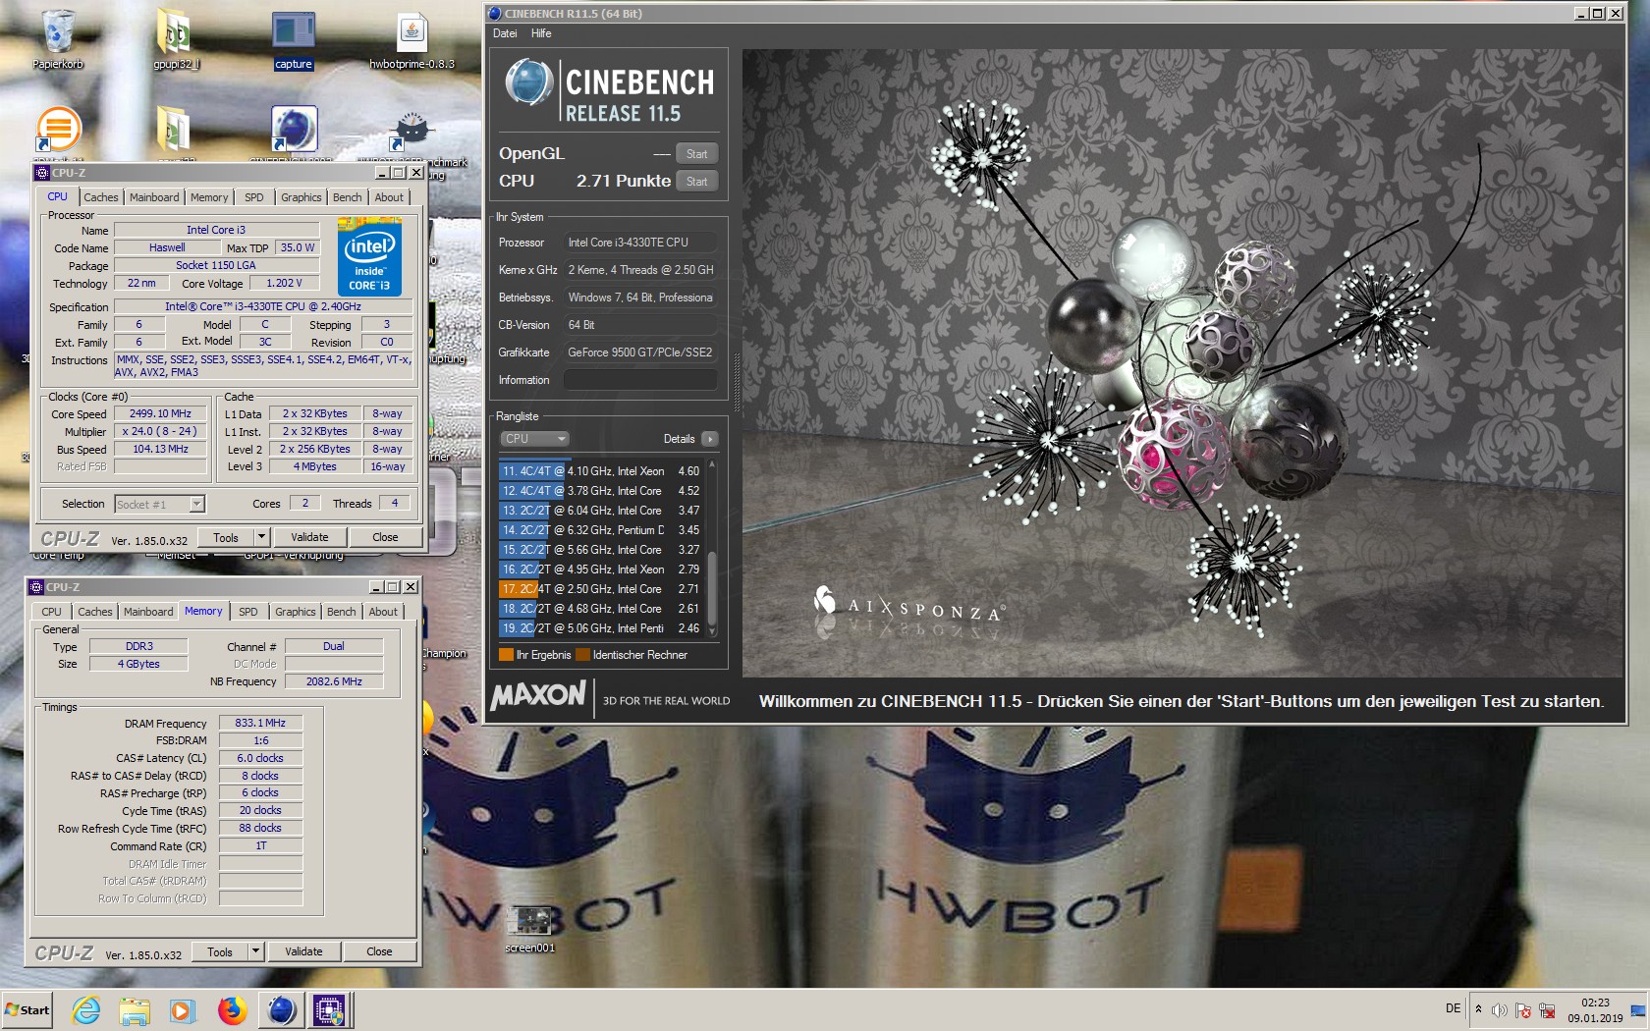The height and width of the screenshot is (1031, 1650).
Task: Click Close in top CPU-Z window
Action: click(385, 537)
